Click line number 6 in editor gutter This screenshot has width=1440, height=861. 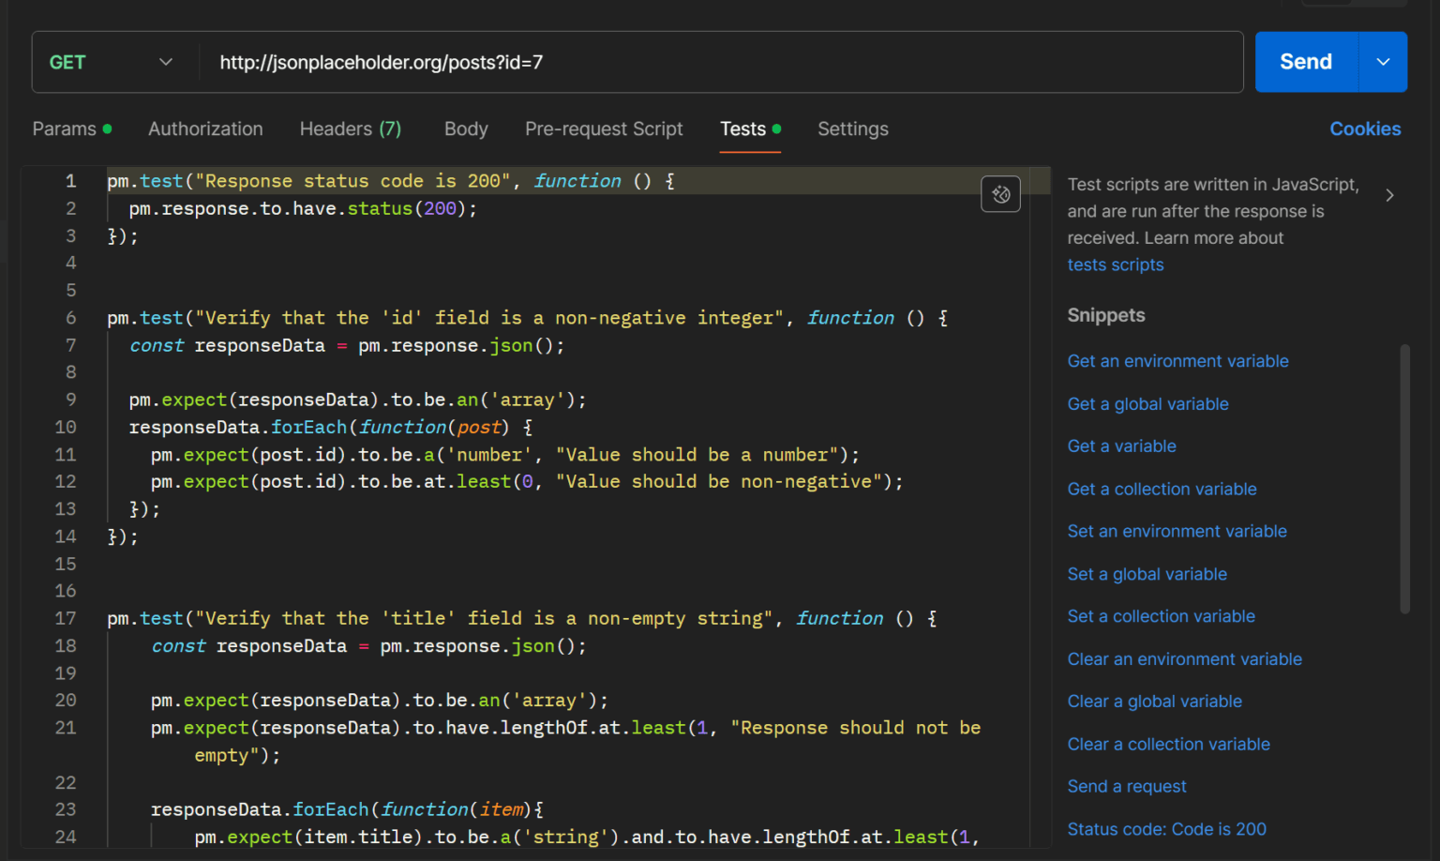[x=70, y=318]
